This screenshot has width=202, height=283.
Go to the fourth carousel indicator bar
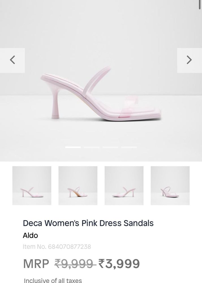(129, 147)
